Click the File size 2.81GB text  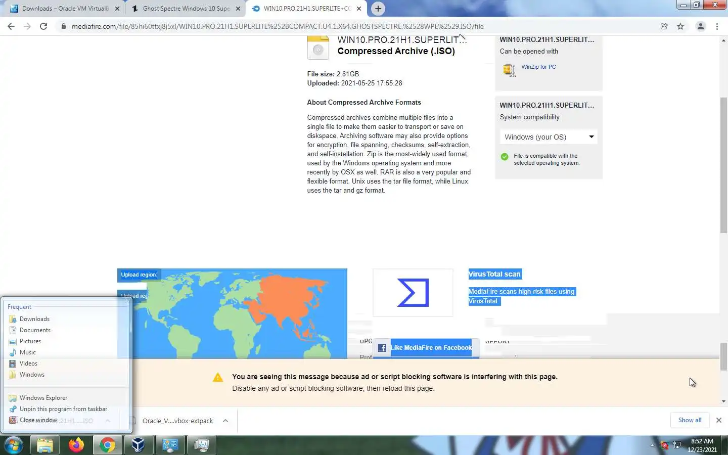[x=333, y=74]
